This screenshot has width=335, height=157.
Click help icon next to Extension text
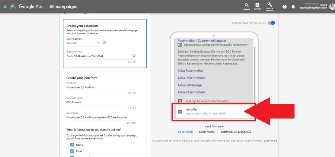click(x=134, y=56)
